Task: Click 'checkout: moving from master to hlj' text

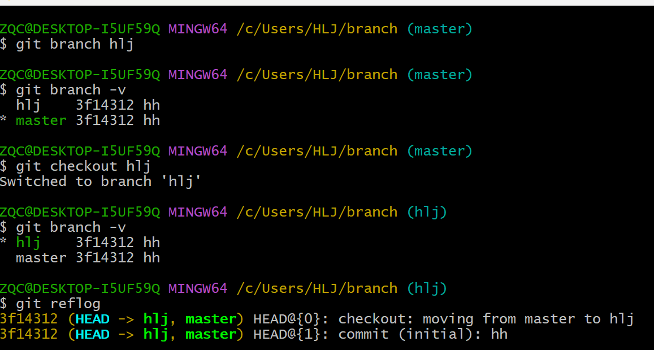Action: tap(486, 319)
